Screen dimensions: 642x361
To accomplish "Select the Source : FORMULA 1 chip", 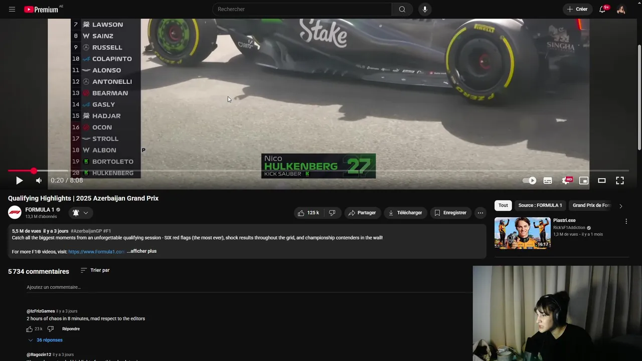I will pos(540,205).
